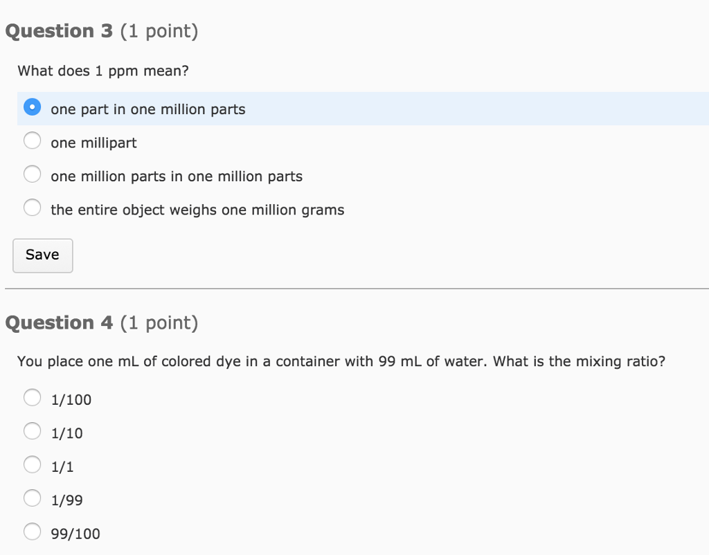Click the "one millipart" label text
Screen dimensions: 709x555
[93, 143]
